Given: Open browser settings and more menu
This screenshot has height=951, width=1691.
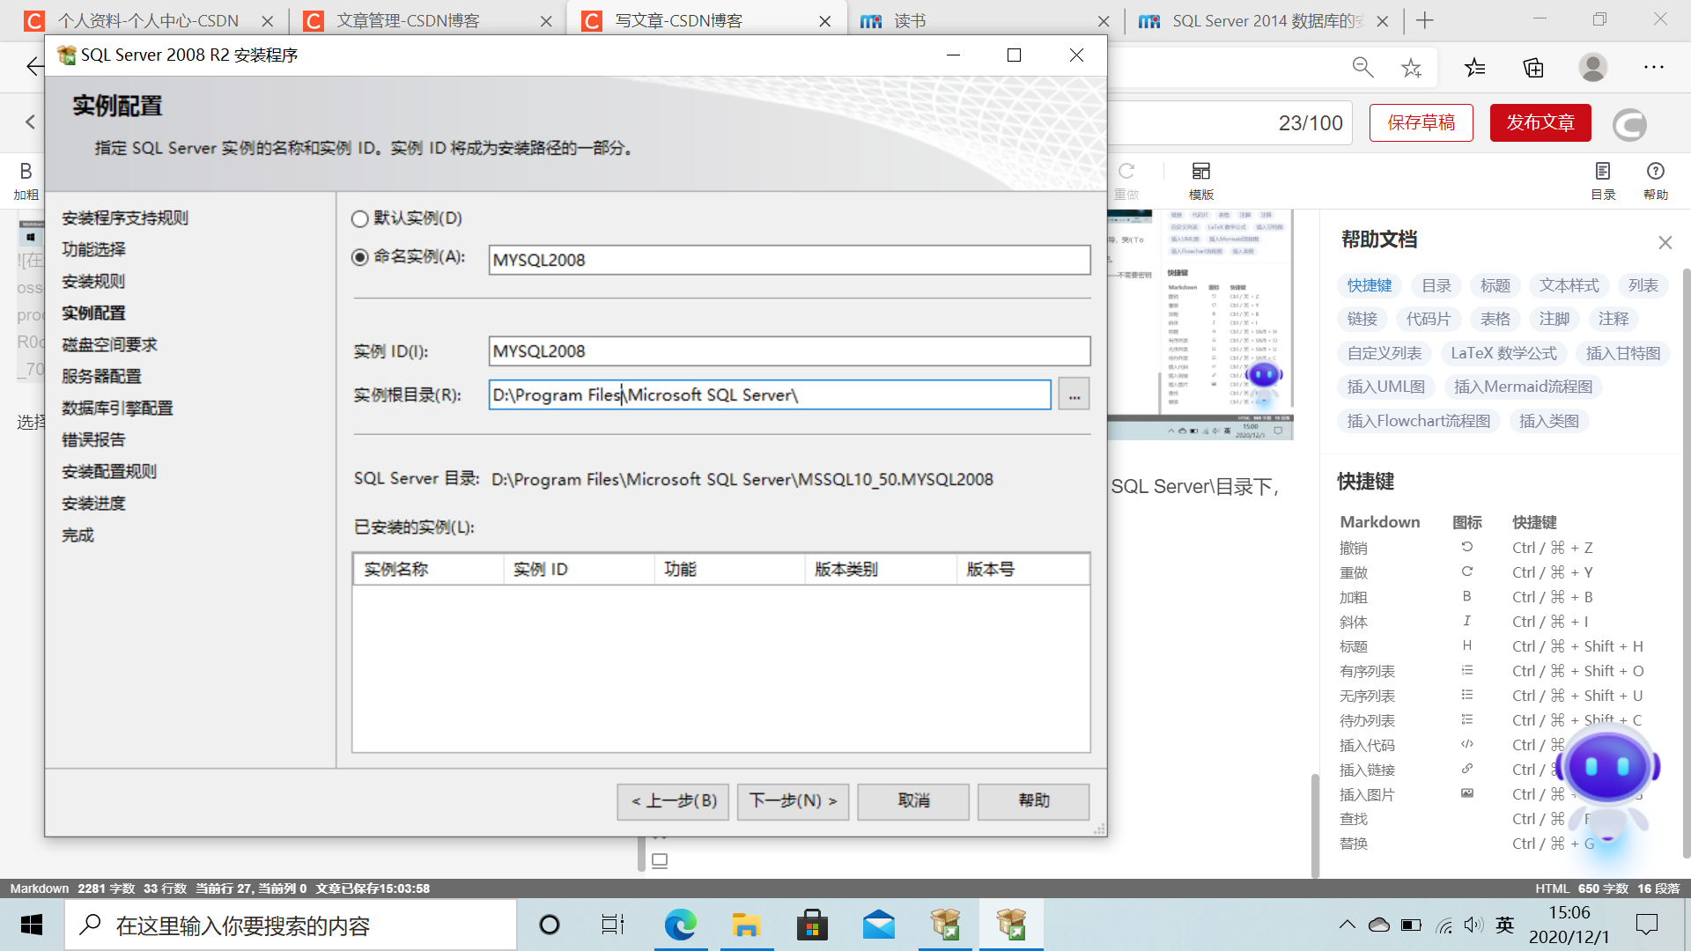Looking at the screenshot, I should [x=1654, y=68].
